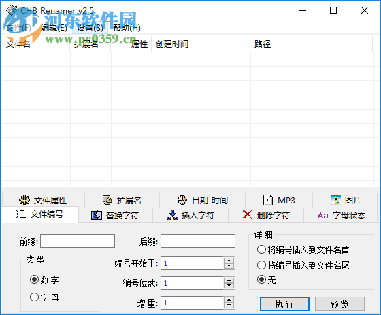Click the numbered list icon on 文件编号 tab

pyautogui.click(x=21, y=214)
